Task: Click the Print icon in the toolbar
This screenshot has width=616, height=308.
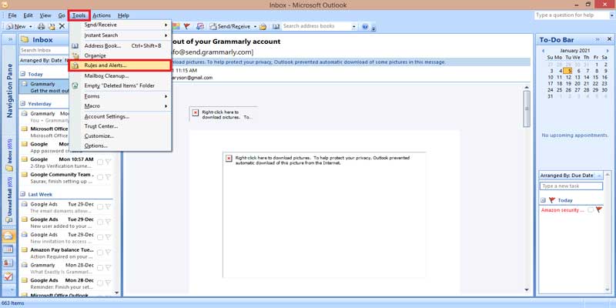Action: click(42, 26)
